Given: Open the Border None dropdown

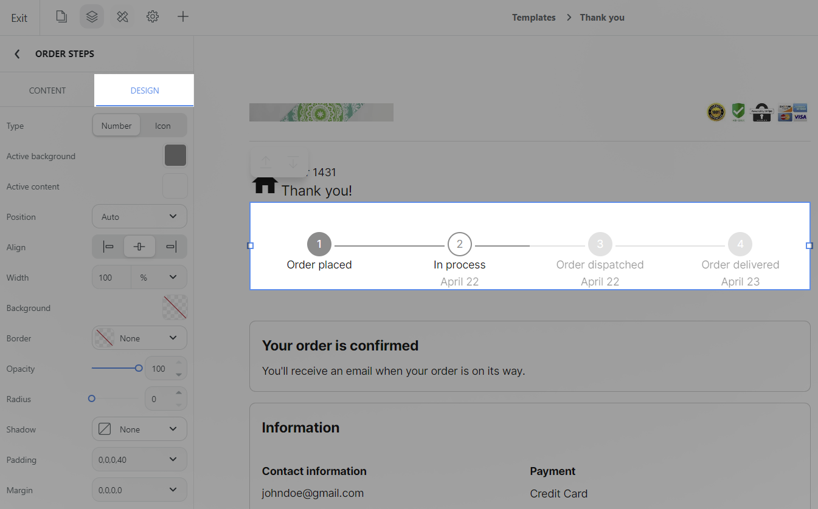Looking at the screenshot, I should pyautogui.click(x=139, y=338).
